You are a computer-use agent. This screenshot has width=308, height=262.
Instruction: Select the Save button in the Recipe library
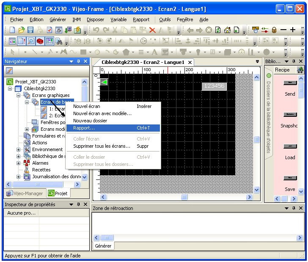pyautogui.click(x=290, y=178)
